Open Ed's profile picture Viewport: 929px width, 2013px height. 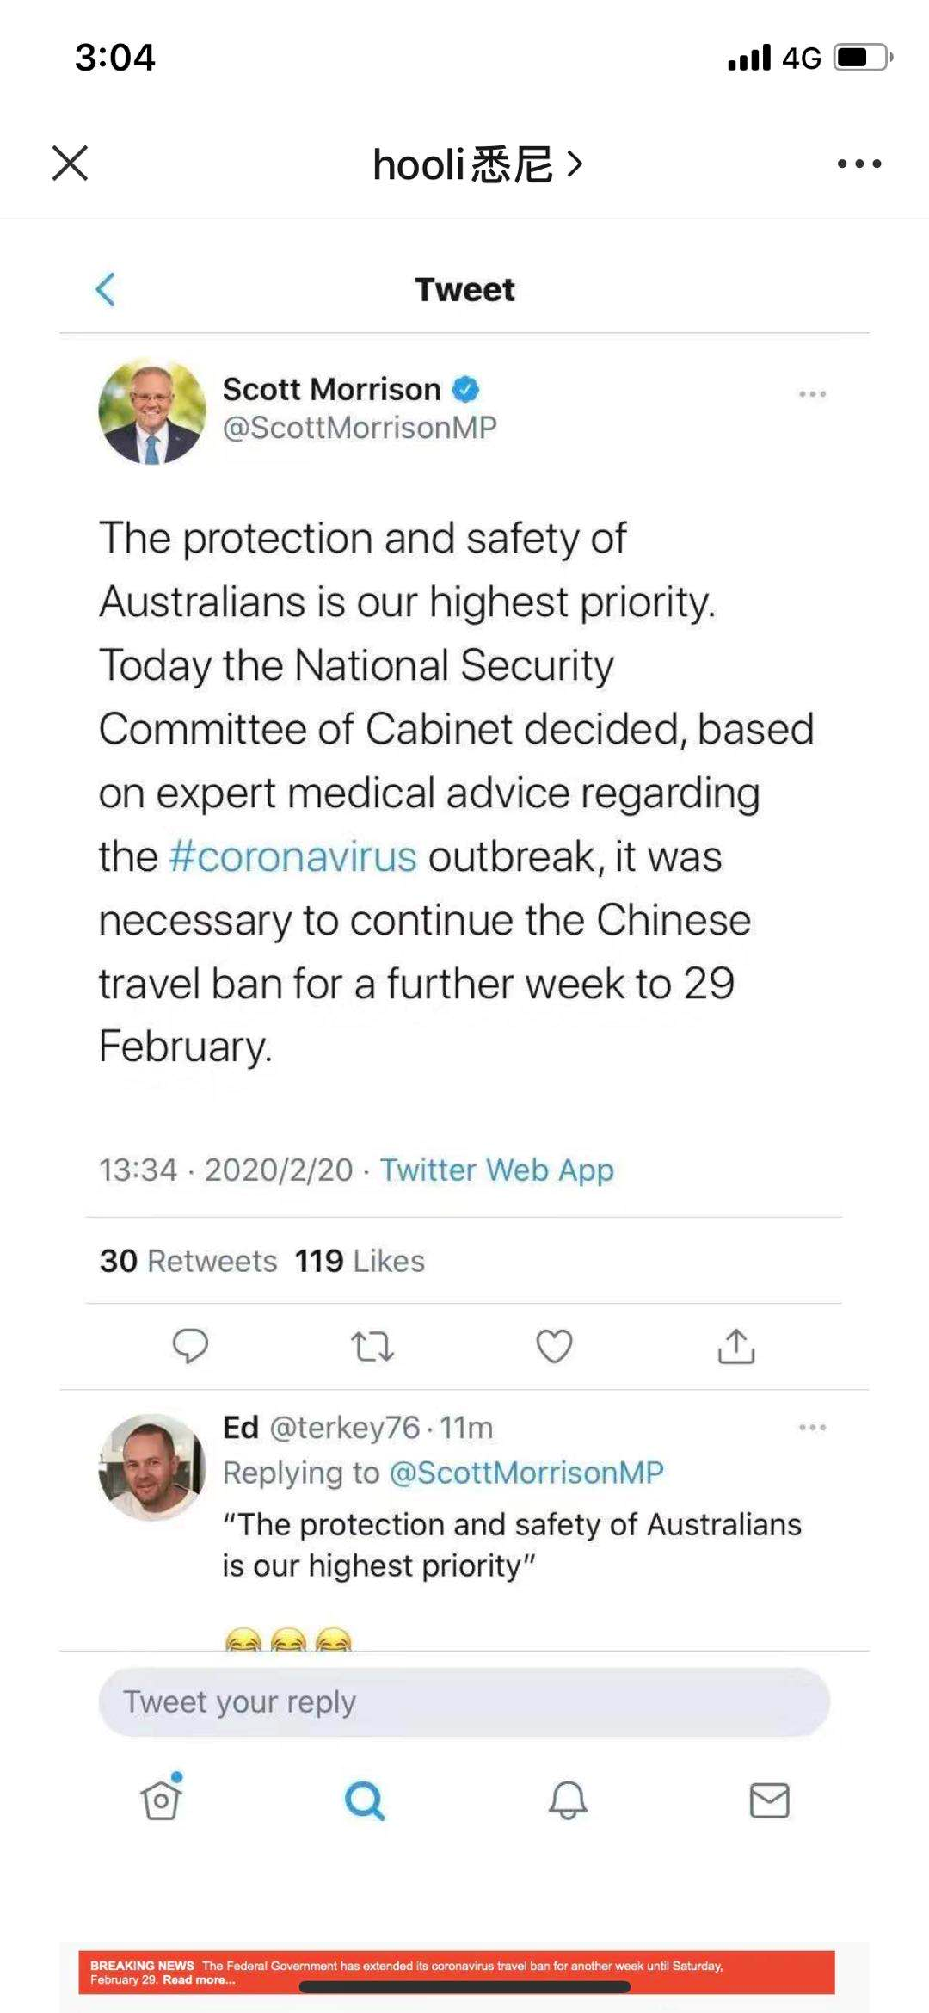tap(152, 1467)
